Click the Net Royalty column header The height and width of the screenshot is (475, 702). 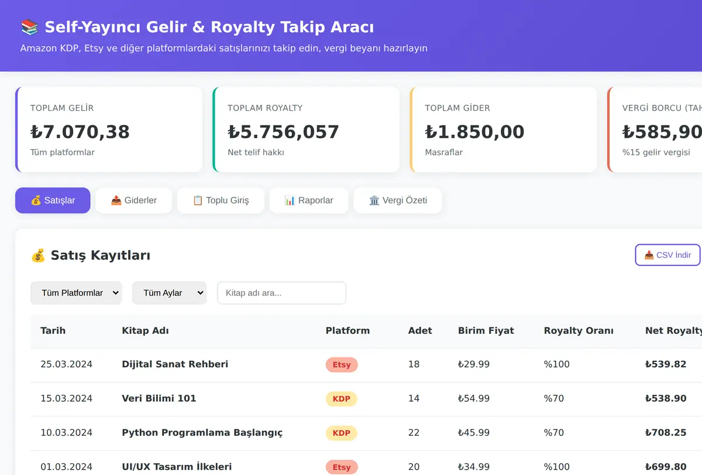[x=673, y=330]
